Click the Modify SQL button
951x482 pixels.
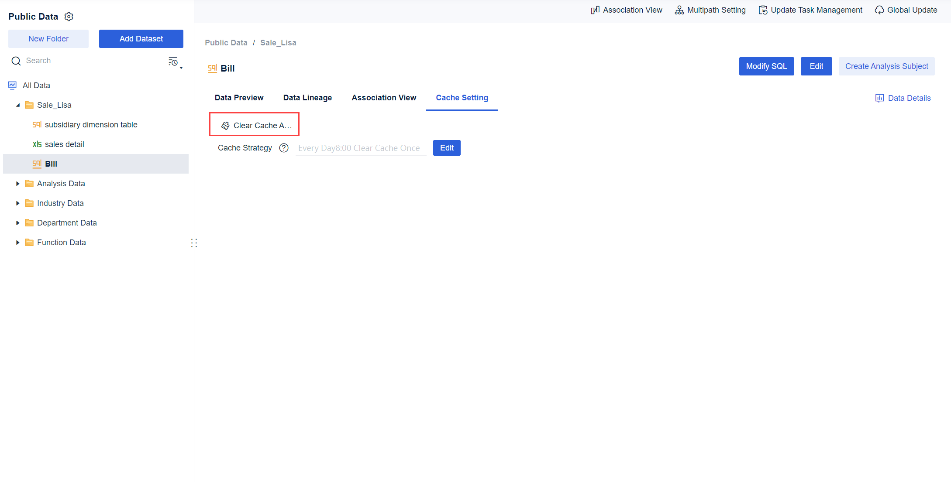click(766, 66)
